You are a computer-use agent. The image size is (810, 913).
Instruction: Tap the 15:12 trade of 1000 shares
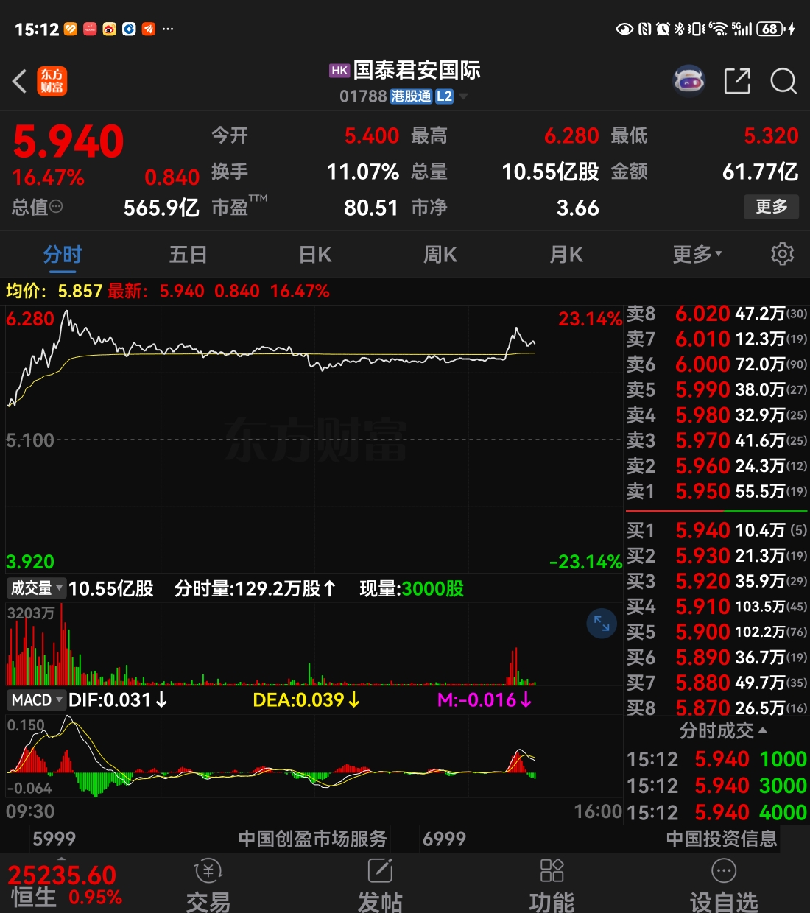(x=716, y=759)
